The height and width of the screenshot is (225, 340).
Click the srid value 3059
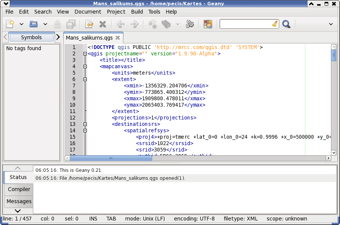click(160, 150)
